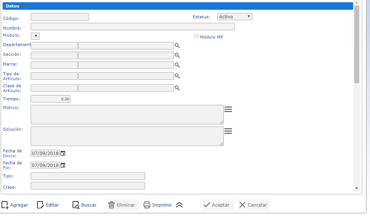The width and height of the screenshot is (370, 216).
Task: Open the Fecha de Fin calendar picker
Action: pyautogui.click(x=63, y=165)
